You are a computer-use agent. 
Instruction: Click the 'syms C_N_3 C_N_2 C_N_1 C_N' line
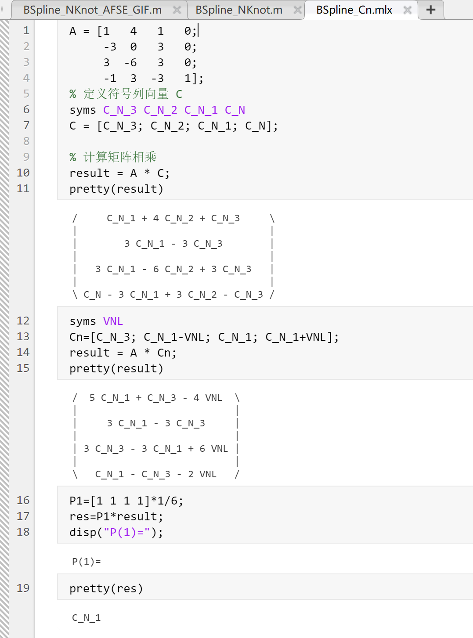pyautogui.click(x=157, y=110)
